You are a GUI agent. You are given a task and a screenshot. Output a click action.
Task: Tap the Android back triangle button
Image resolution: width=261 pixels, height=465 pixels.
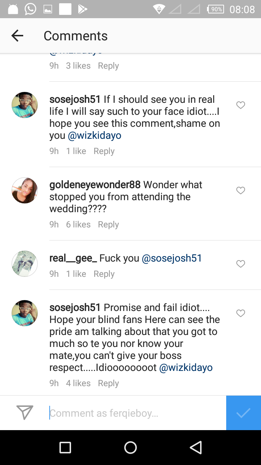pos(195,448)
